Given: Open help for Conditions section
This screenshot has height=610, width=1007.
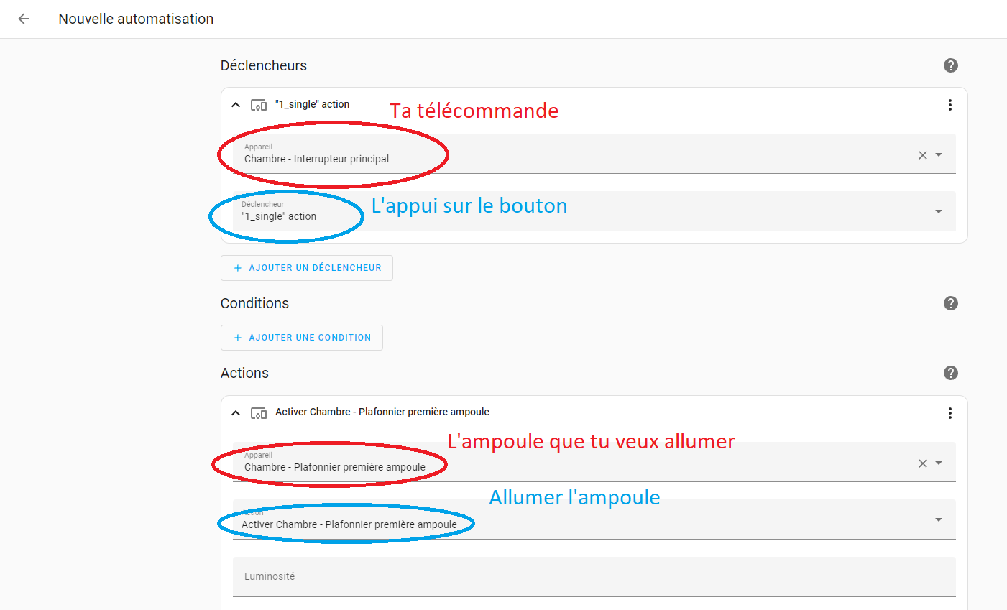Looking at the screenshot, I should tap(950, 303).
